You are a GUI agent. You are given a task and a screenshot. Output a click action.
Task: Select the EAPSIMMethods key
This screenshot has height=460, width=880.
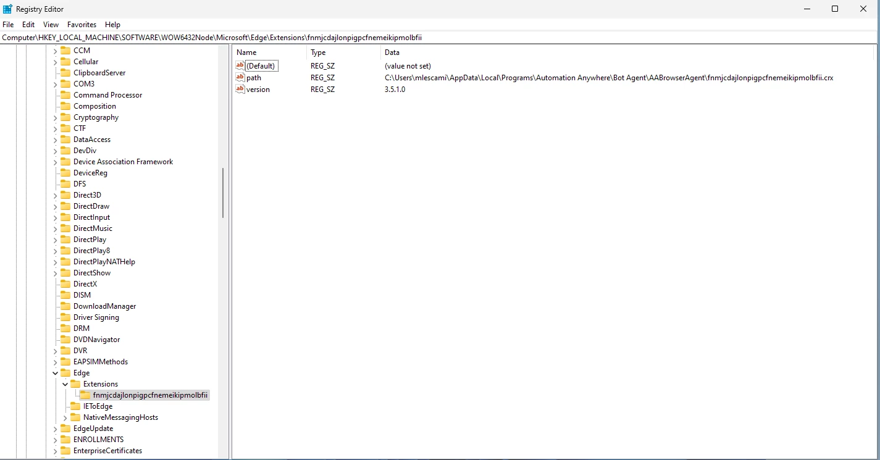[101, 362]
